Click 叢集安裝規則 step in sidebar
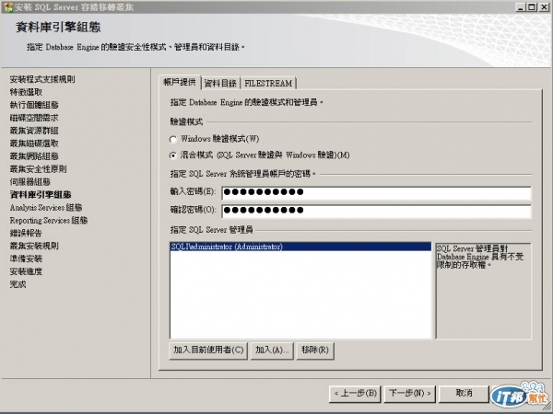 coord(34,246)
